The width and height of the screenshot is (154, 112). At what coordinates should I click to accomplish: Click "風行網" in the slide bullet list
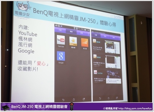point(25,45)
